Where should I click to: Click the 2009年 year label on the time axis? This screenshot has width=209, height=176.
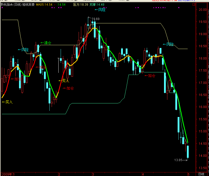[x=7, y=174]
